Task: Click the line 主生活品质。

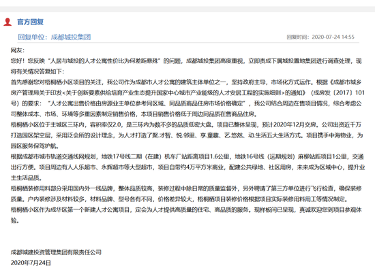Action: click(27, 178)
